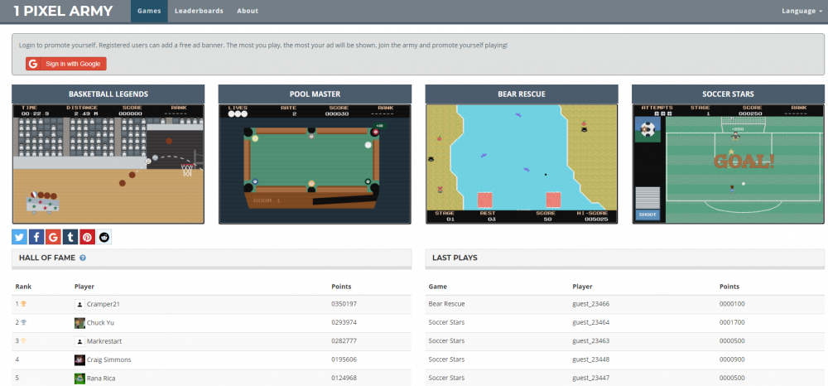The height and width of the screenshot is (386, 828).
Task: Click player guest_23464
Action: [x=591, y=323]
